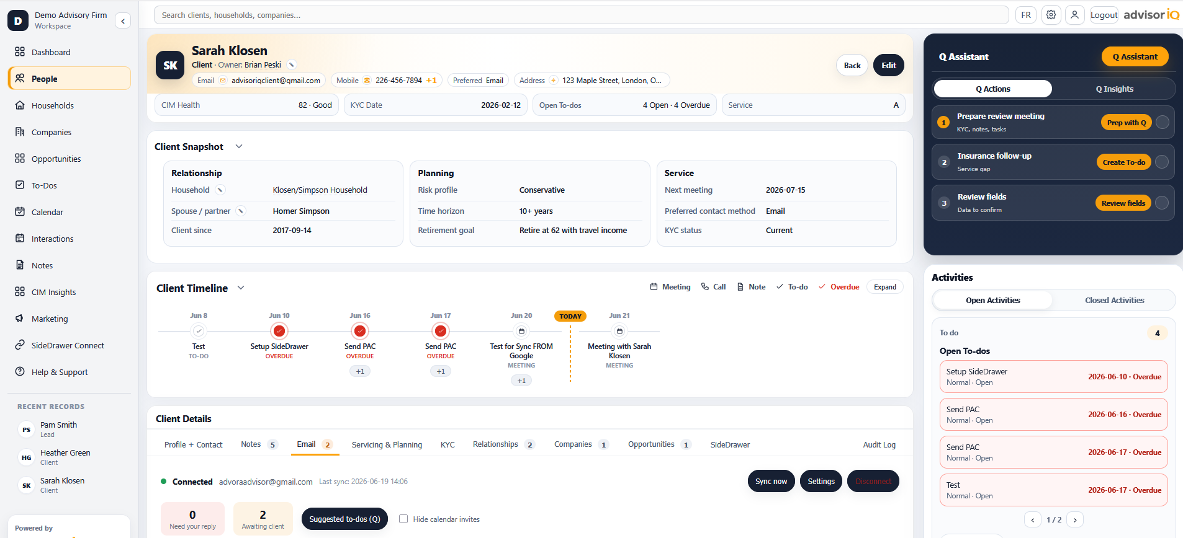Viewport: 1183px width, 538px height.
Task: Open email Settings button
Action: click(x=821, y=482)
